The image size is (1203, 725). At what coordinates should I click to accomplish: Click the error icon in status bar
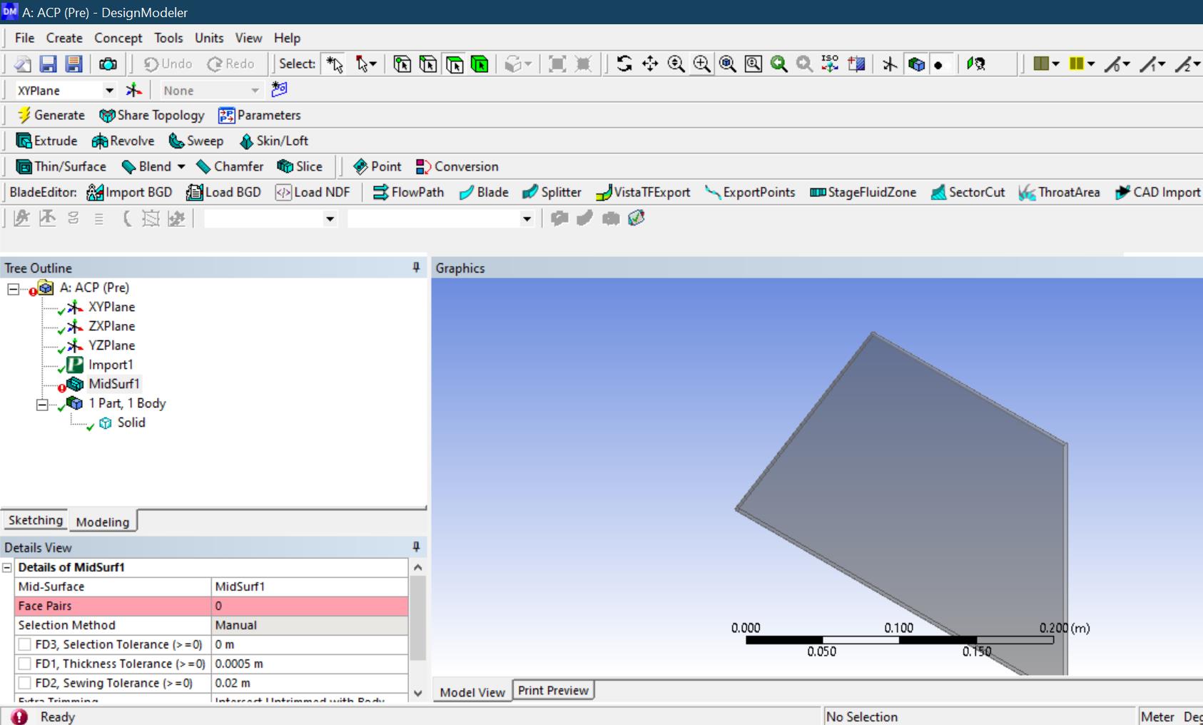[19, 716]
